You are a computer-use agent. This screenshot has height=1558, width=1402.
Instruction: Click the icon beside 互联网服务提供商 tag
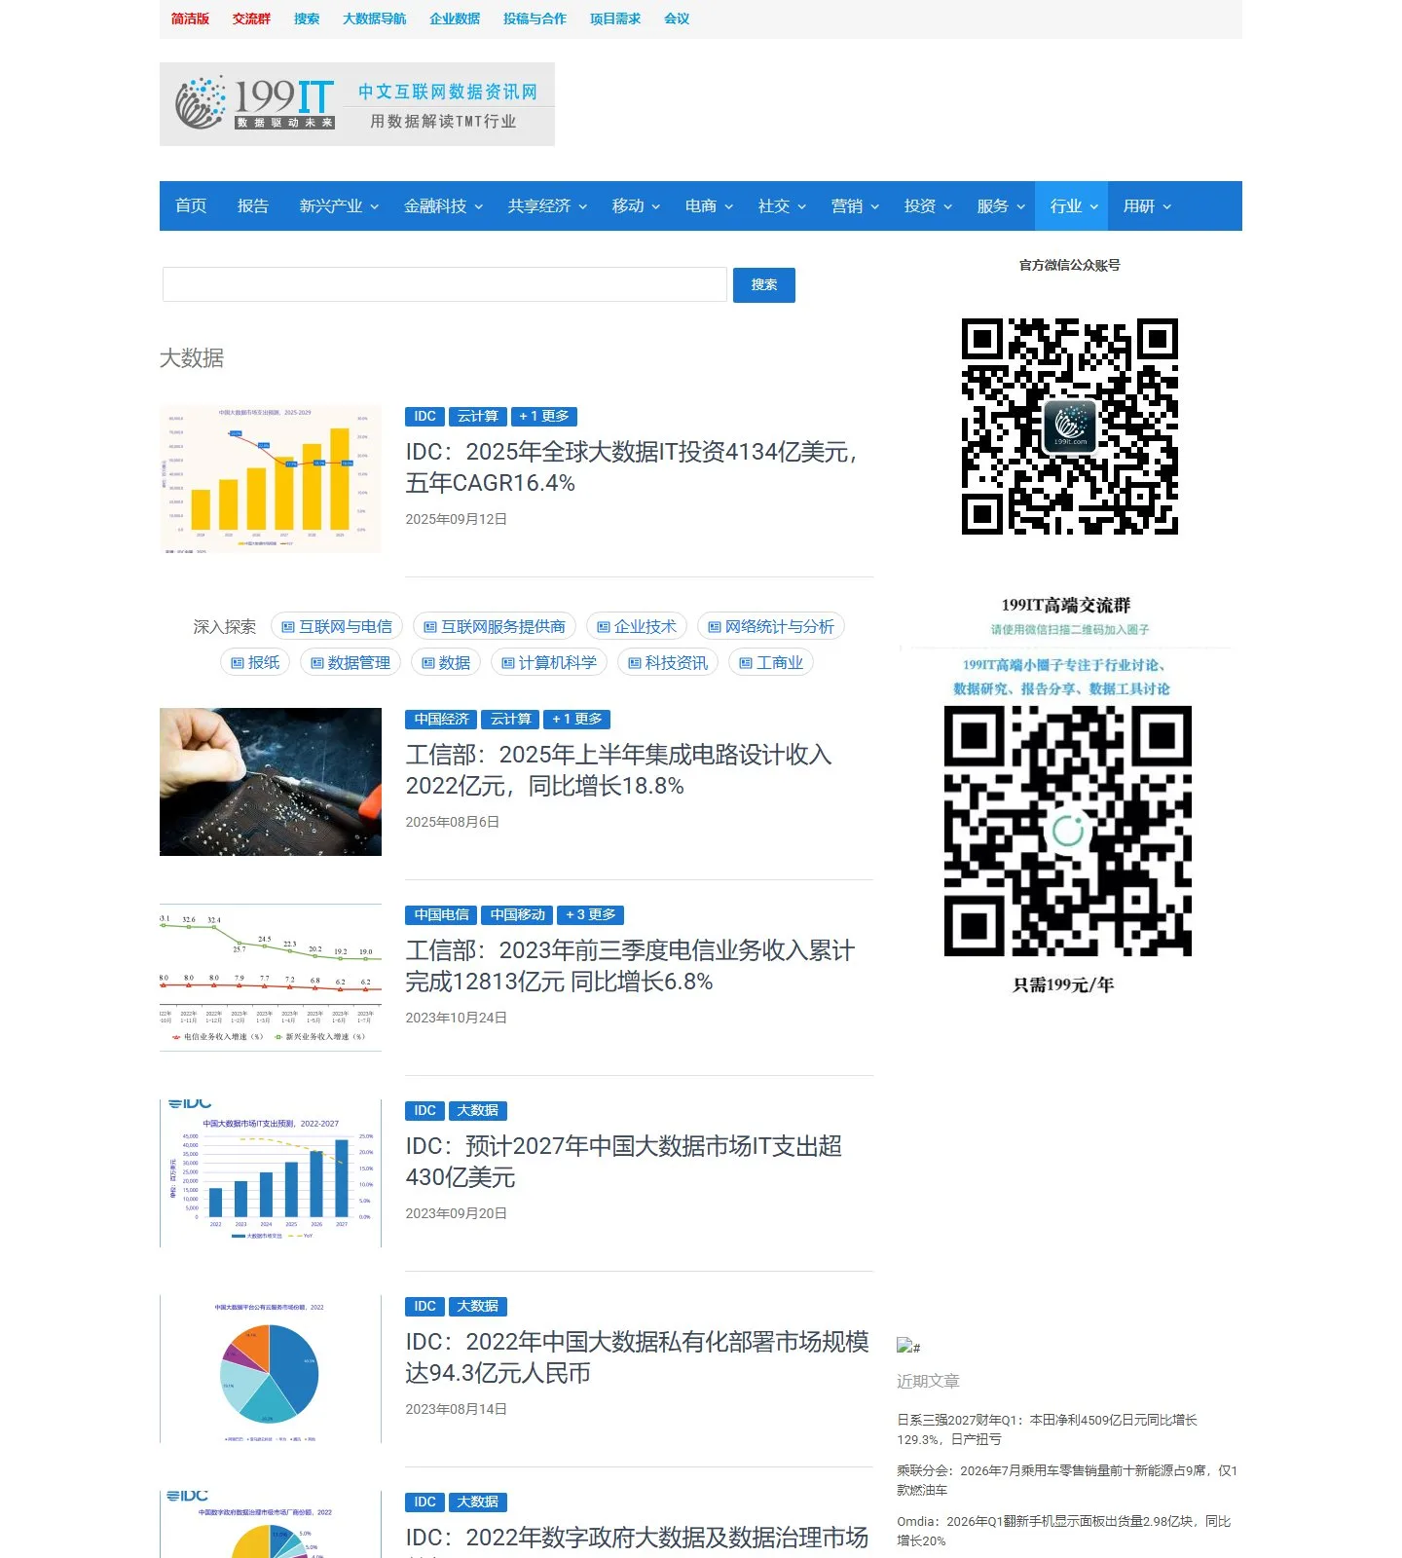click(x=430, y=627)
